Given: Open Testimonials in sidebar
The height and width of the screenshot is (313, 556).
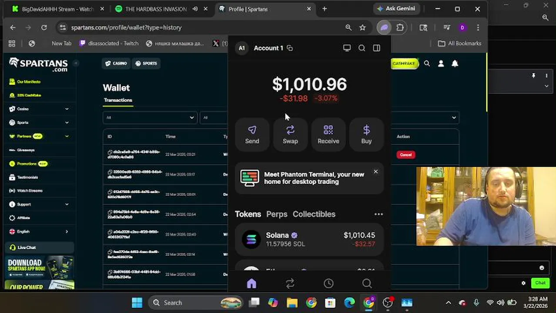Looking at the screenshot, I should [x=27, y=177].
